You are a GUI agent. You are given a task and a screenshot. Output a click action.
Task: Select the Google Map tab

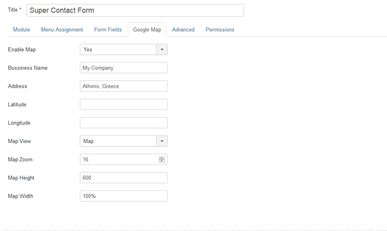[147, 29]
